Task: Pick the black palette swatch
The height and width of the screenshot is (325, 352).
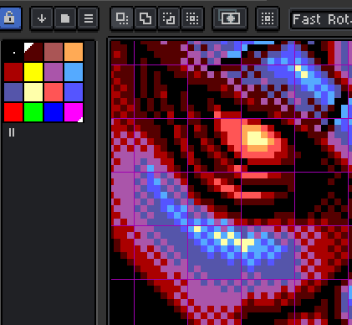Action: coord(13,52)
